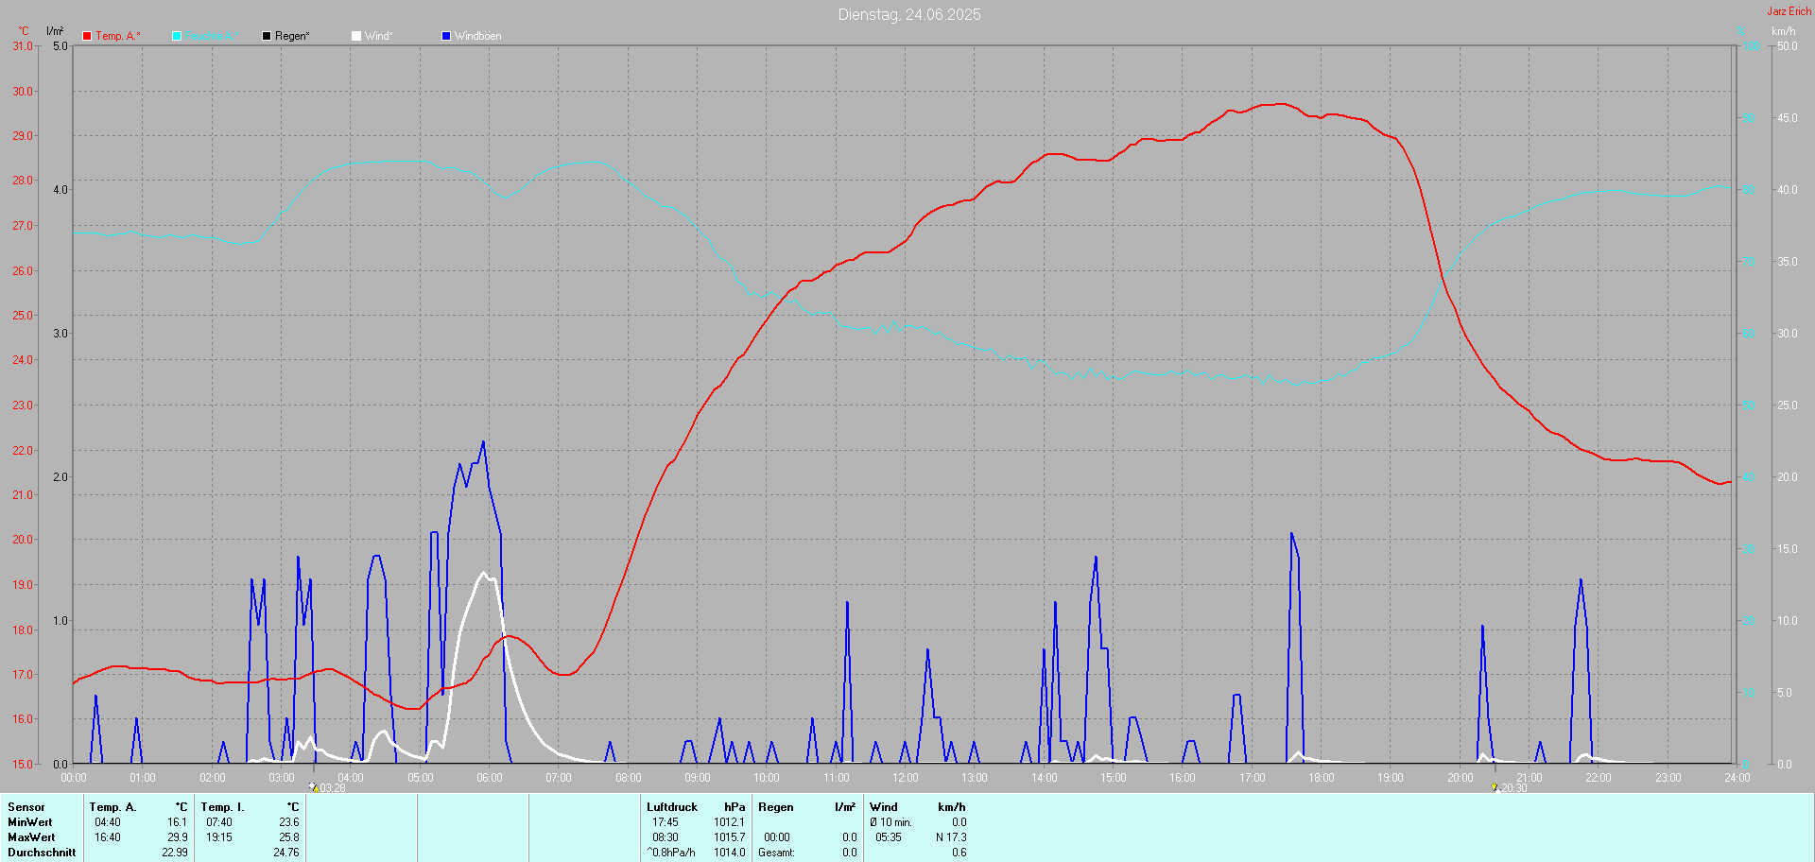Click the 'Luftdruck' column header

672,807
